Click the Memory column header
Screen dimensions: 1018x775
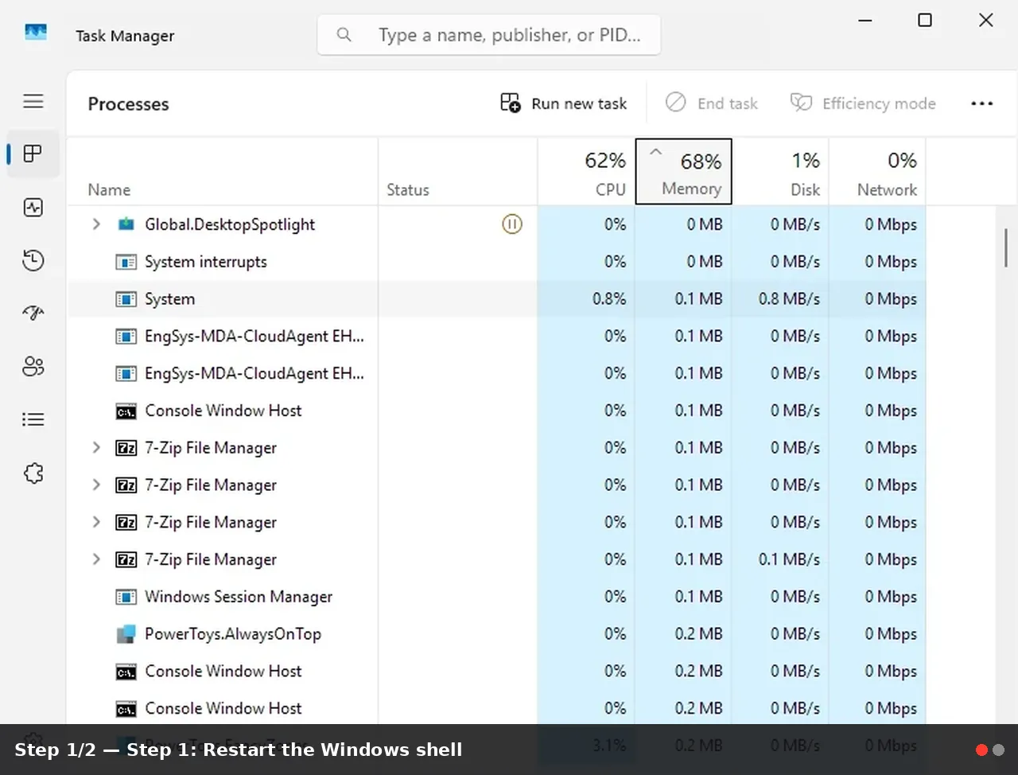[x=684, y=172]
